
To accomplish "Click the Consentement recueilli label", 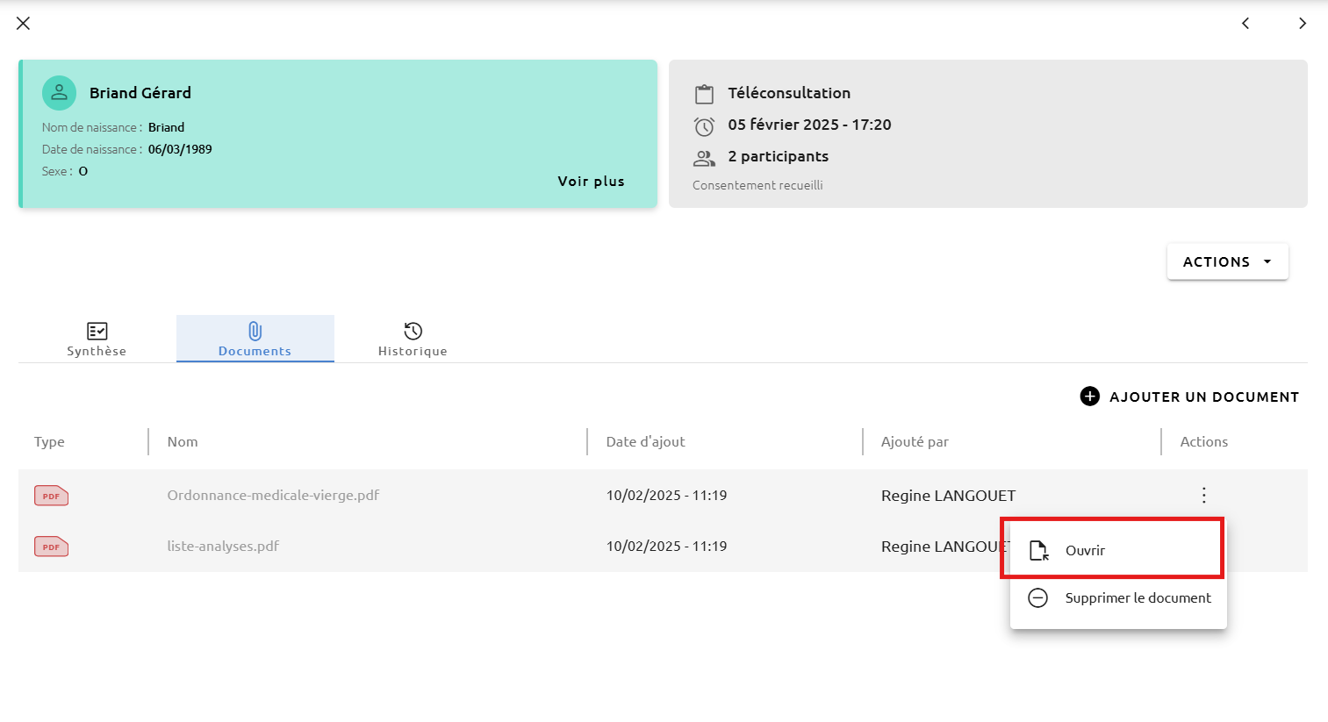I will coord(757,185).
